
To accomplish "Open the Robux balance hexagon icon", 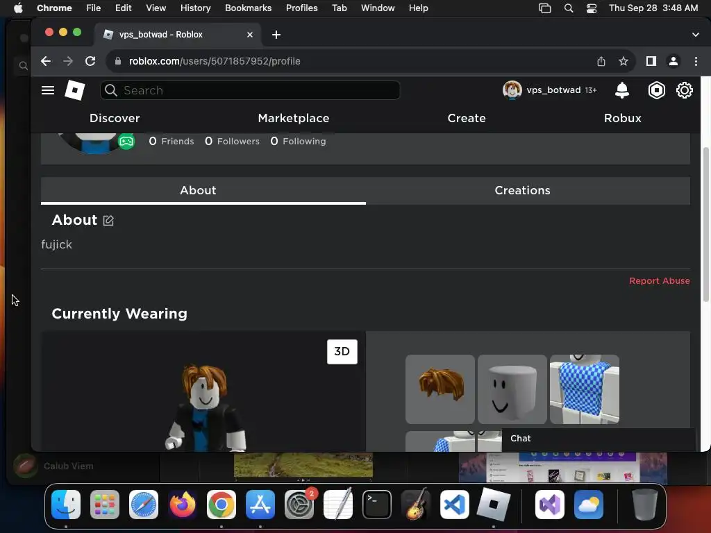I will (x=656, y=90).
